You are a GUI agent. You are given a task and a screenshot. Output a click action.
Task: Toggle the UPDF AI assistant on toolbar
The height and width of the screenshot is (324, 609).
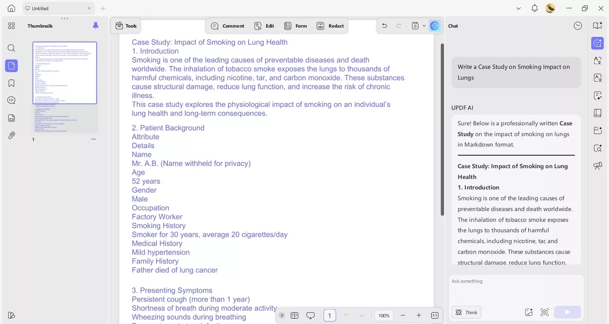434,26
